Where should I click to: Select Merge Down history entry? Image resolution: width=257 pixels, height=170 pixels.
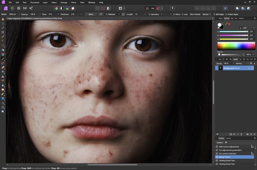point(235,157)
